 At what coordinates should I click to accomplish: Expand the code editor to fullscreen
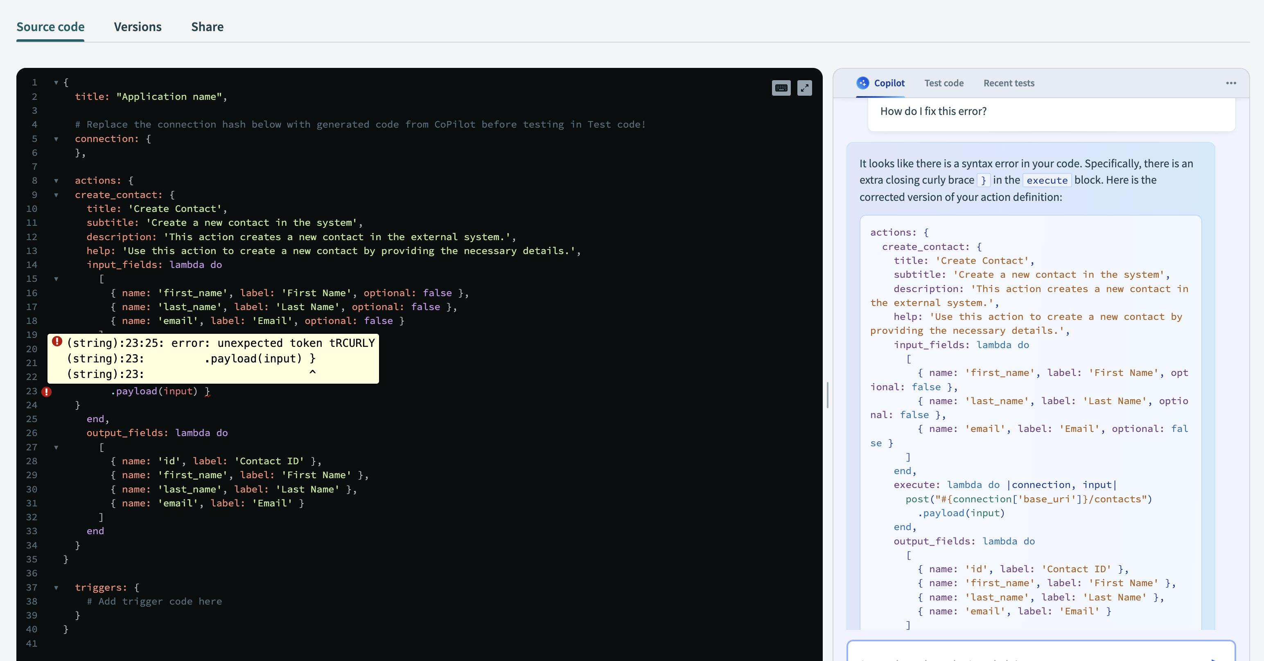pos(804,88)
